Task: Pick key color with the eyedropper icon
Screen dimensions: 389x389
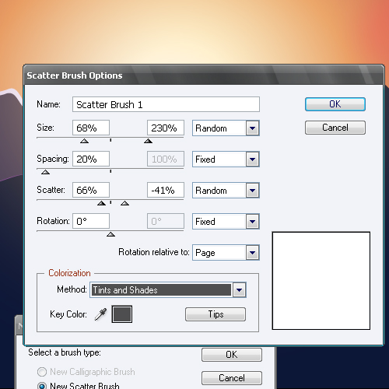Action: click(x=100, y=314)
